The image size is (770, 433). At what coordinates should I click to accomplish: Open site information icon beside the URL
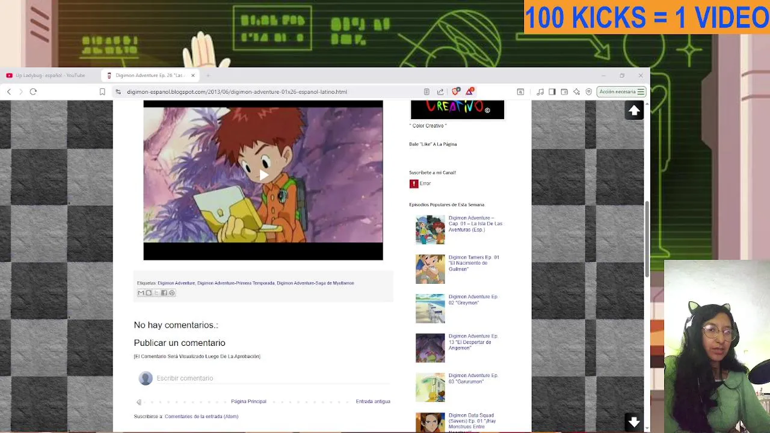119,91
